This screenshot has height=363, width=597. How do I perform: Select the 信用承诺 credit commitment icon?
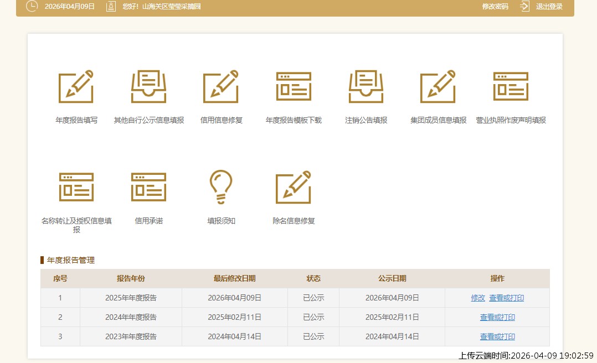point(148,186)
